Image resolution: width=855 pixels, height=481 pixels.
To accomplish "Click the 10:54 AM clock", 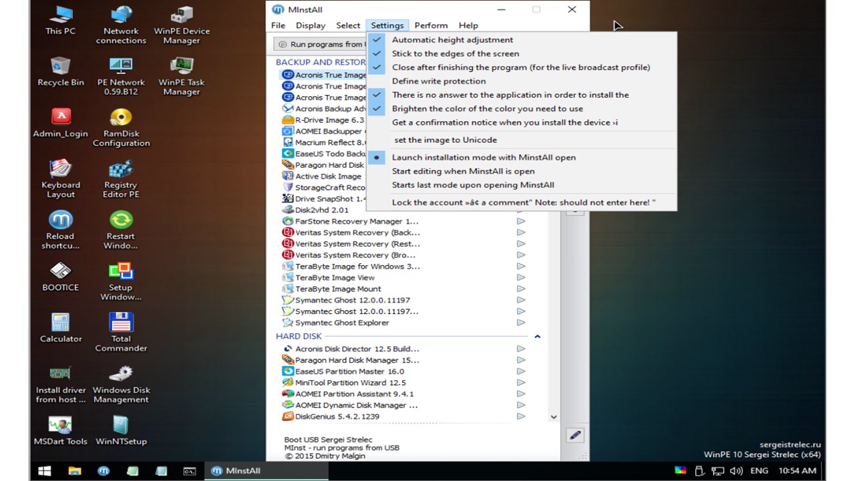I will pyautogui.click(x=798, y=471).
